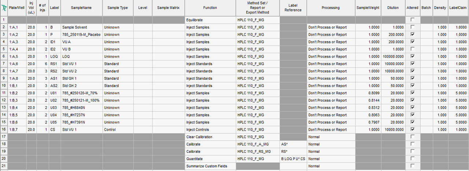Screen dimensions: 469x171
Task: Click the Density column header
Action: [440, 8]
